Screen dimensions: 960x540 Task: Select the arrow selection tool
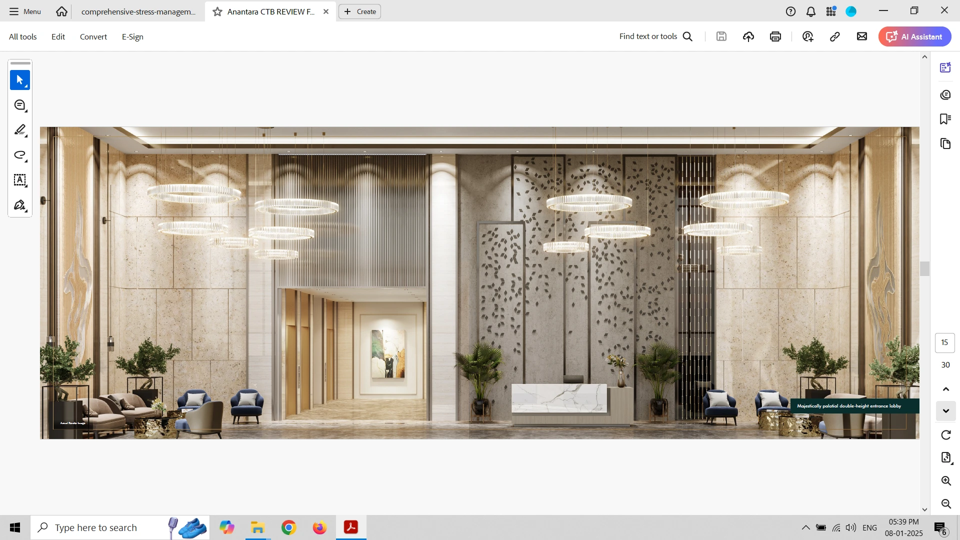pos(20,80)
